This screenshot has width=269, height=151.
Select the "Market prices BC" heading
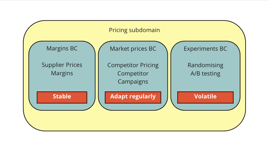(133, 49)
